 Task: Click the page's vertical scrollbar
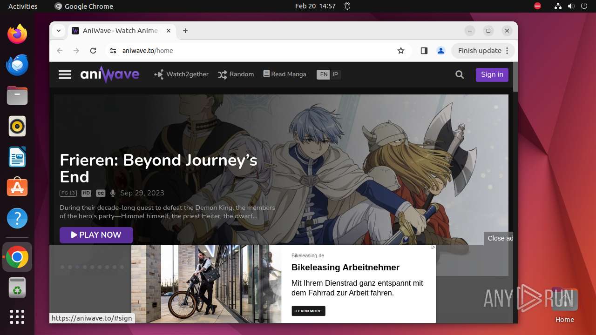[x=515, y=77]
